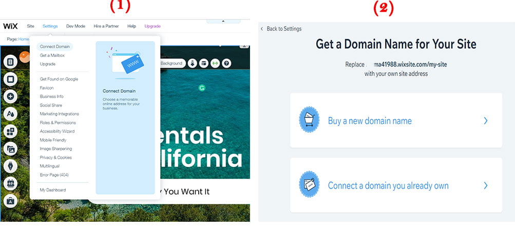
Task: Click the Add Elements plus icon
Action: tap(10, 96)
